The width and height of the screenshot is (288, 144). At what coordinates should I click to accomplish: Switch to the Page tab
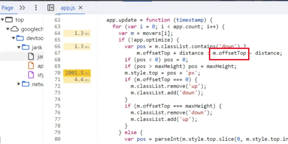point(7,8)
